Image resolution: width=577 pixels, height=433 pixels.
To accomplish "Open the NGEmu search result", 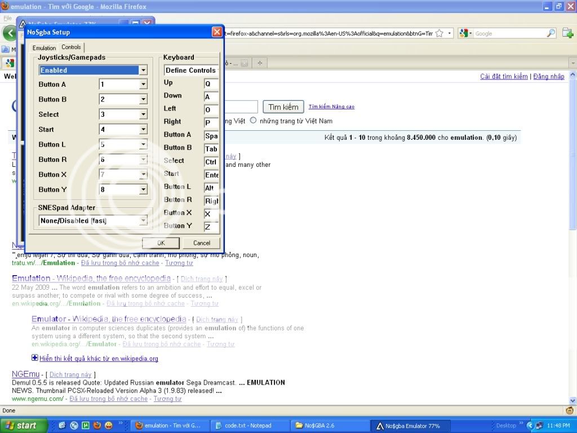I will click(26, 374).
